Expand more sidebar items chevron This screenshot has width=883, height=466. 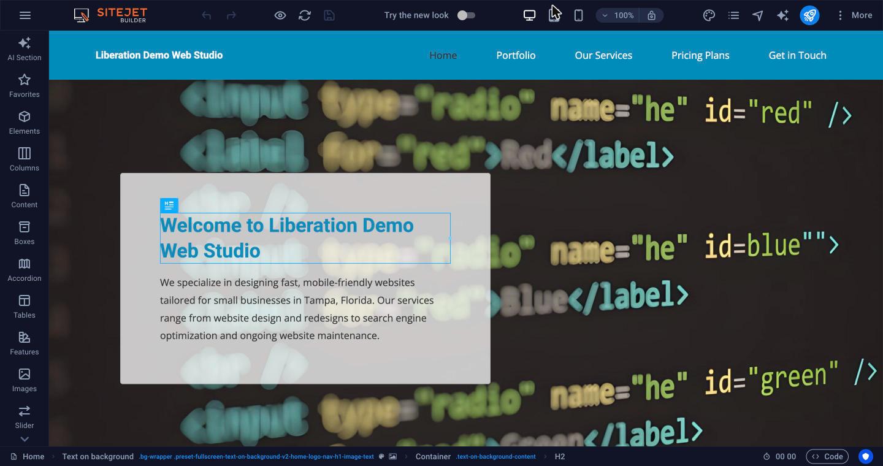point(25,439)
